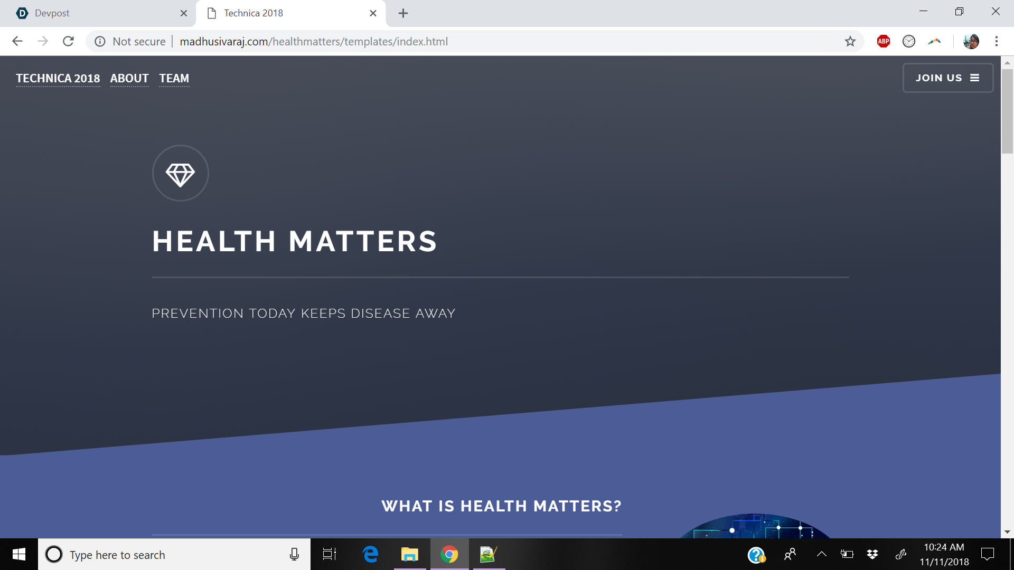The height and width of the screenshot is (570, 1014).
Task: Open the Chrome profile avatar
Action: coord(971,41)
